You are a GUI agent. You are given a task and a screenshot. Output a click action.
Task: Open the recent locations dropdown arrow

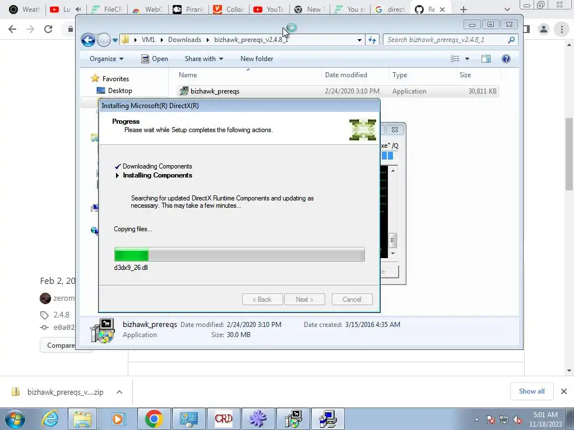(115, 40)
